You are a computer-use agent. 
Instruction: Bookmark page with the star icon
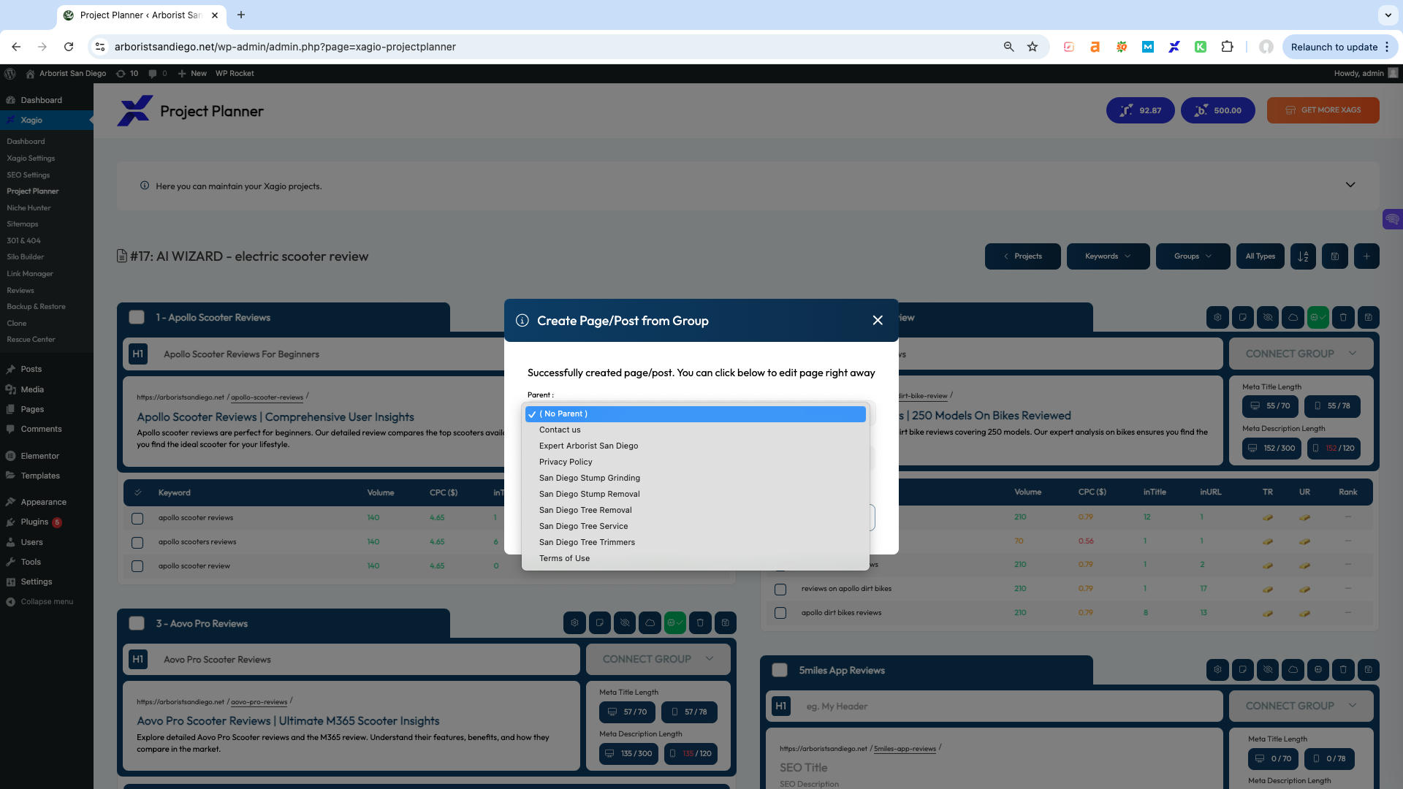pyautogui.click(x=1033, y=47)
